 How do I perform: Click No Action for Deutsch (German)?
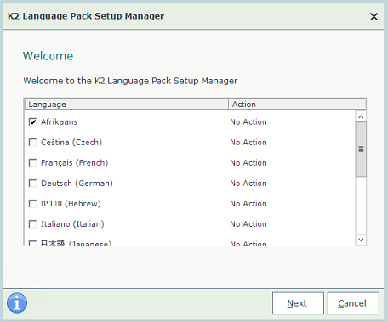coord(248,184)
